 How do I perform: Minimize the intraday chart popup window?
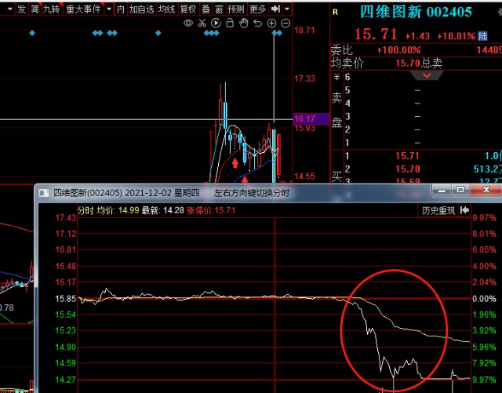[x=442, y=191]
